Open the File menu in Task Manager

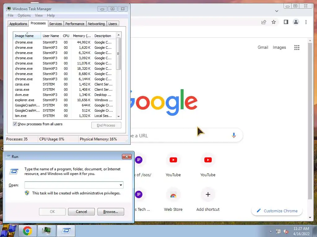click(x=11, y=15)
